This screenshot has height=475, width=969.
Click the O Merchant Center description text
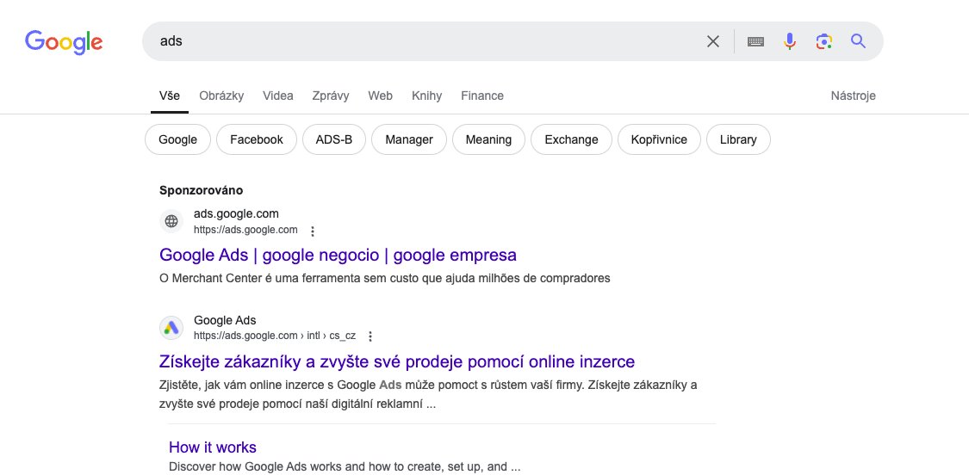pyautogui.click(x=384, y=278)
